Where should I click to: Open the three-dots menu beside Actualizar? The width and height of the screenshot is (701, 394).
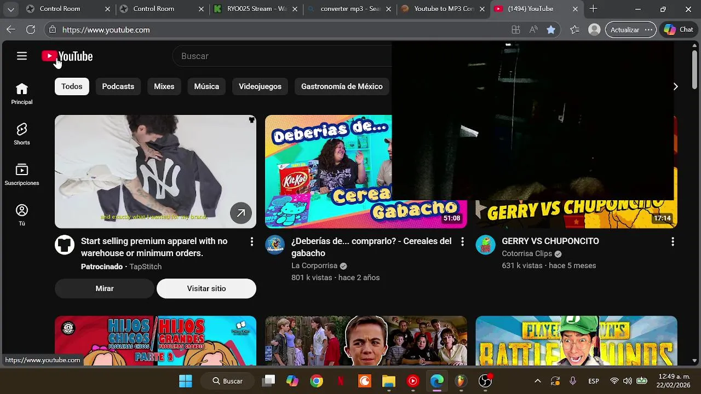pyautogui.click(x=648, y=30)
